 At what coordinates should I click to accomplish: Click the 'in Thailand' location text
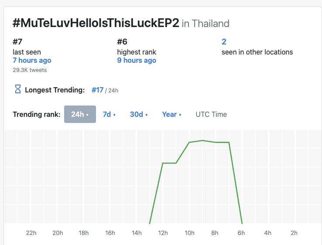click(x=206, y=24)
